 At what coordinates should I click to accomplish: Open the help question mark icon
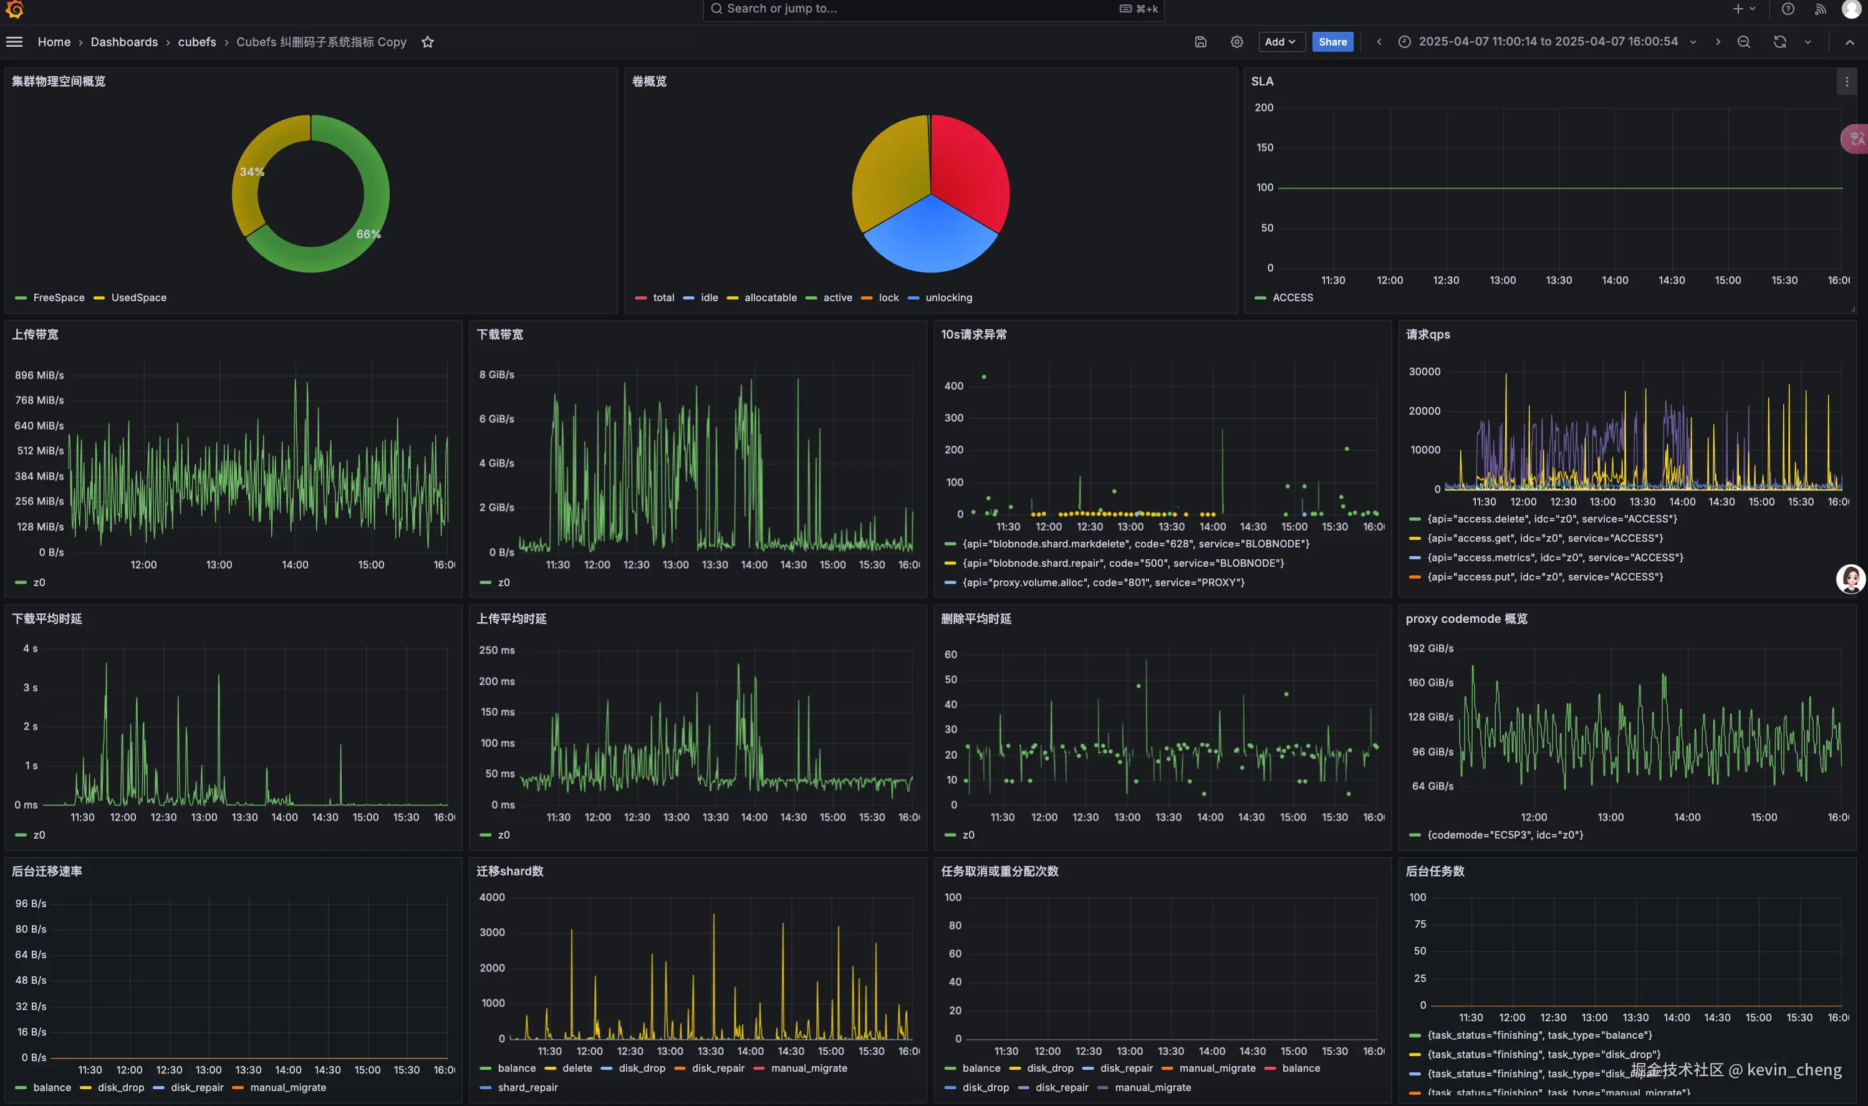pyautogui.click(x=1788, y=9)
